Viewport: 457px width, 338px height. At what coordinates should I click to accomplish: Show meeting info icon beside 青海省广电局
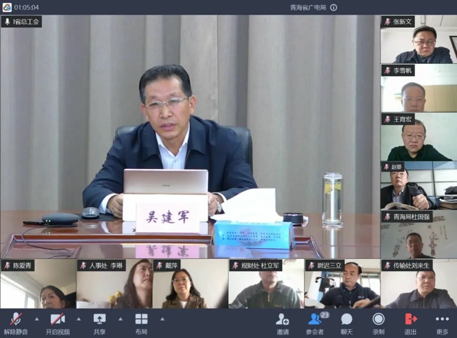334,7
